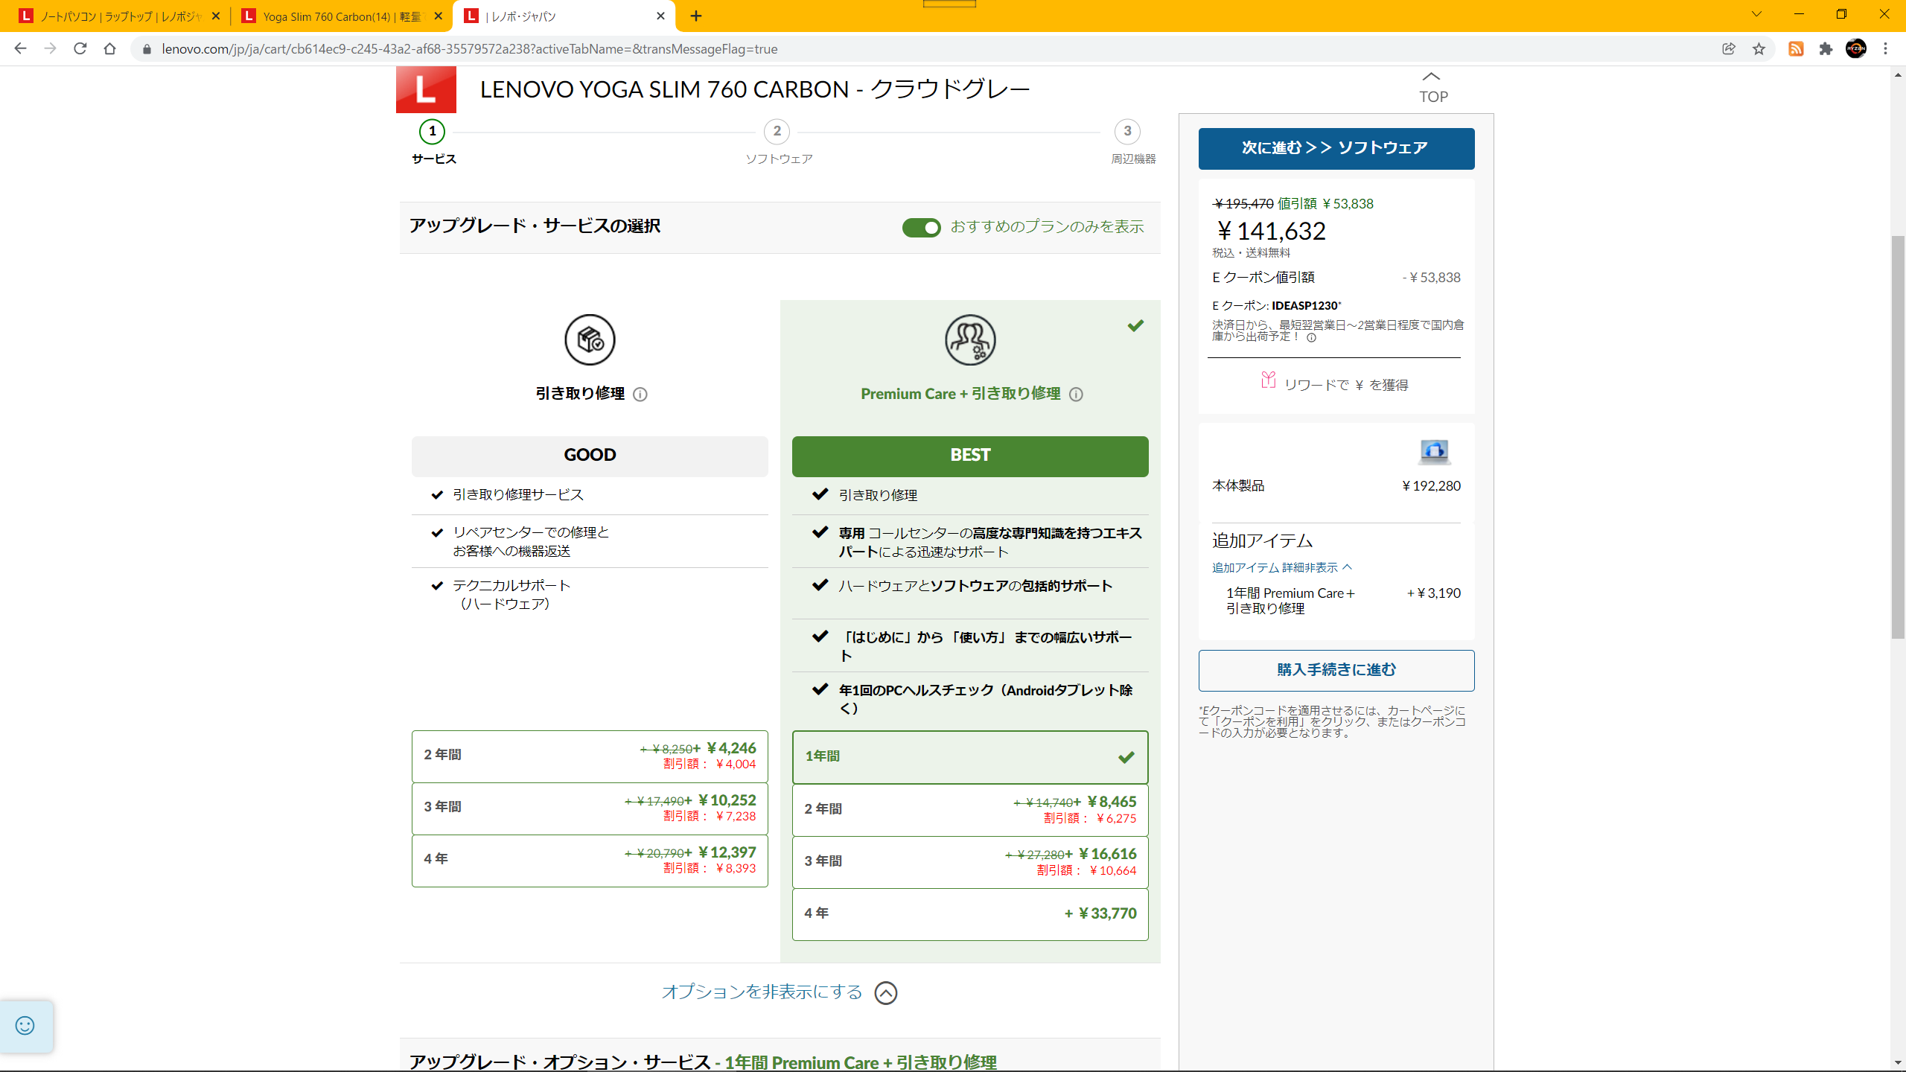Open a new browser tab
The height and width of the screenshot is (1072, 1906).
[696, 16]
